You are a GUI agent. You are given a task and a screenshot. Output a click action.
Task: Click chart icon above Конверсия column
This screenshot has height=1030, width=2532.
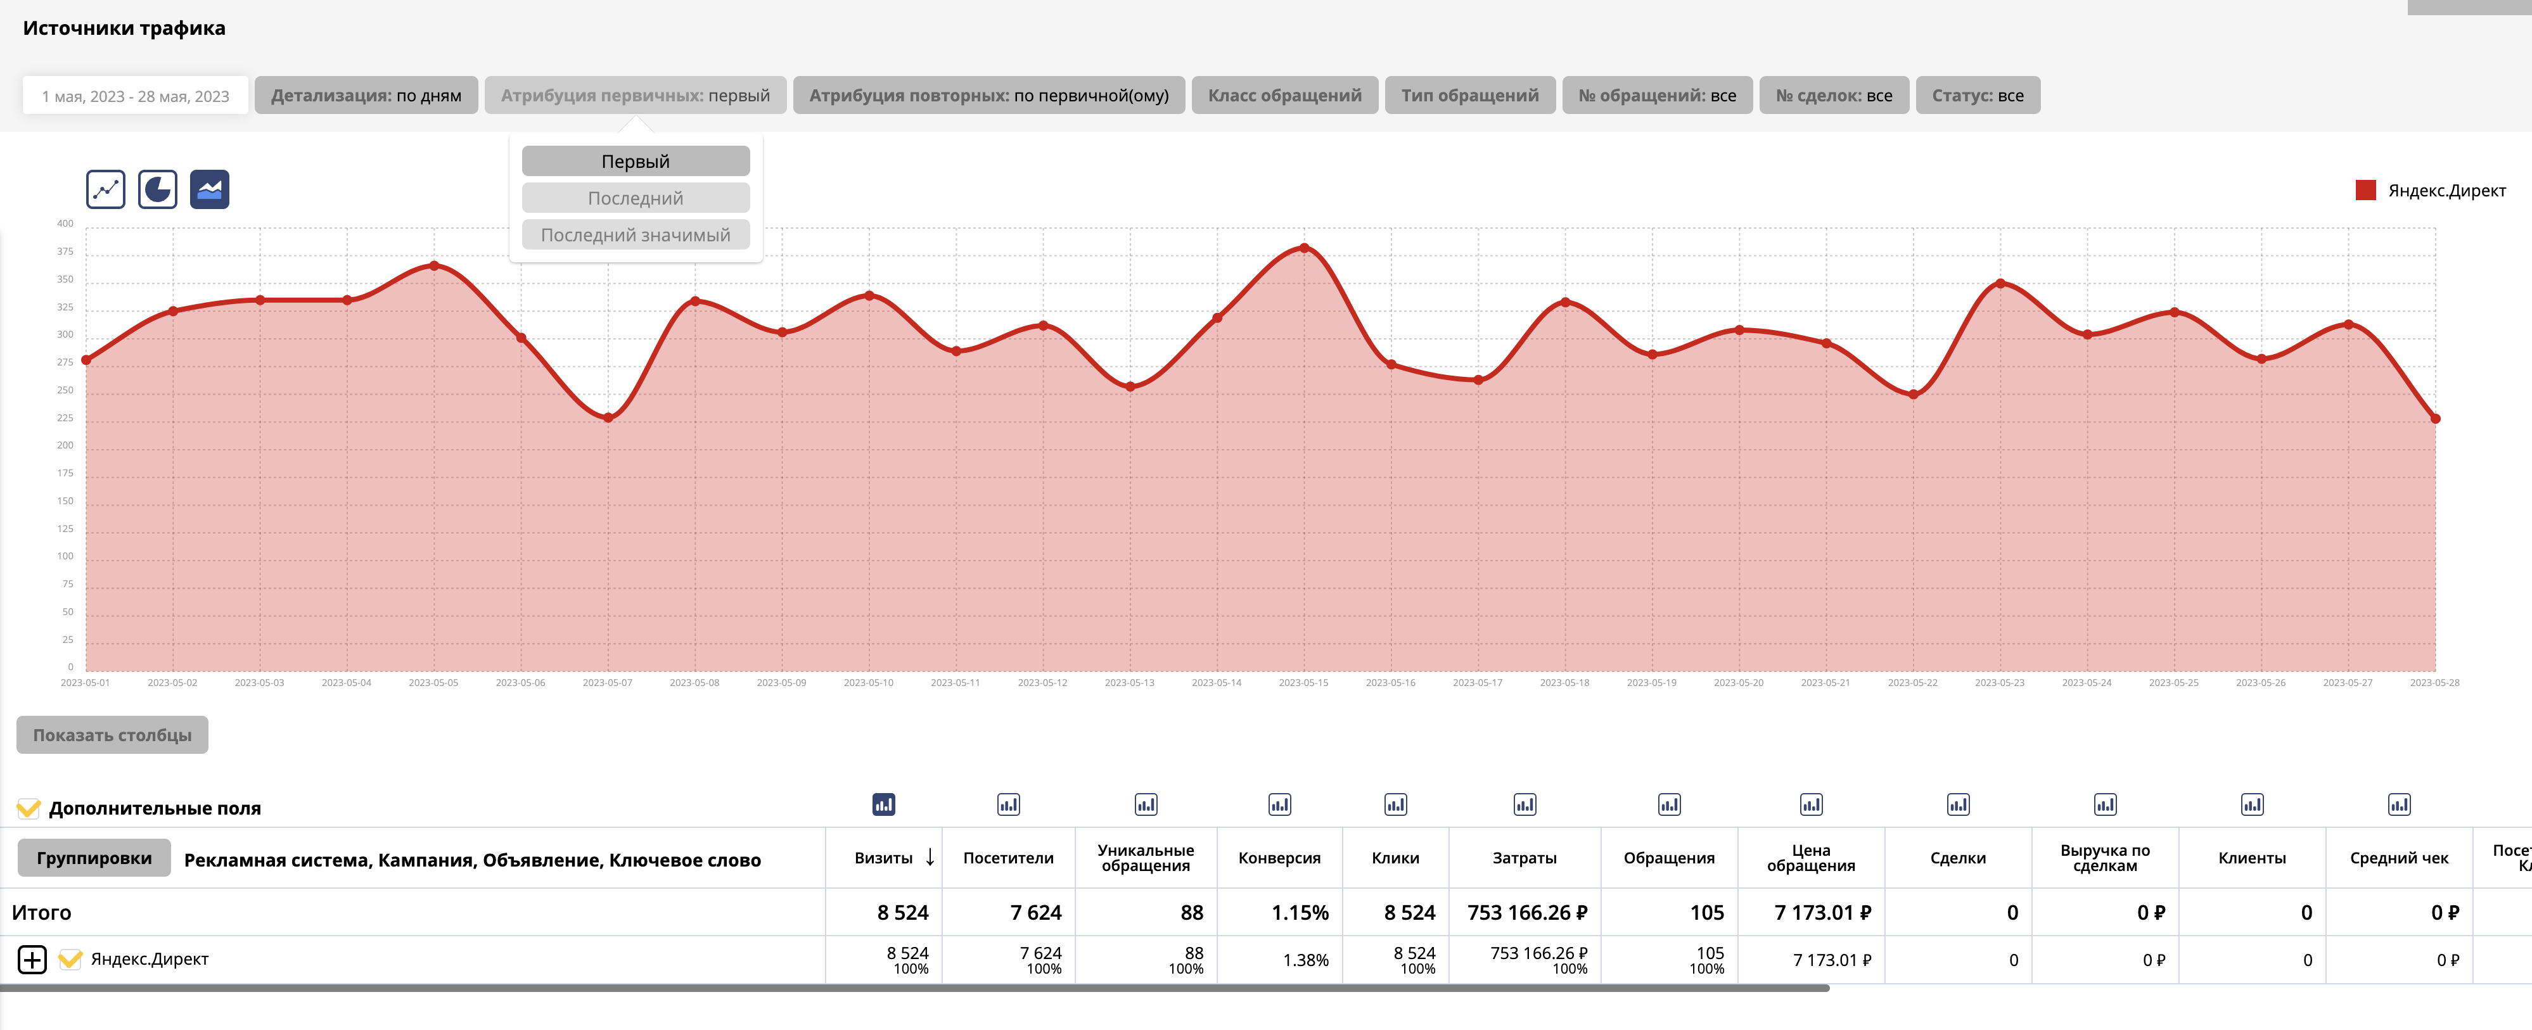tap(1279, 805)
